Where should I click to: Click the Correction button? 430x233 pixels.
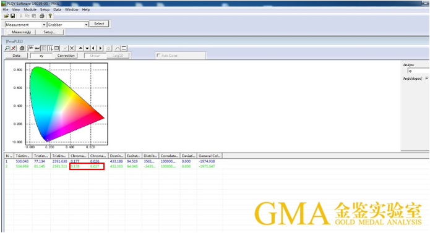pyautogui.click(x=66, y=56)
